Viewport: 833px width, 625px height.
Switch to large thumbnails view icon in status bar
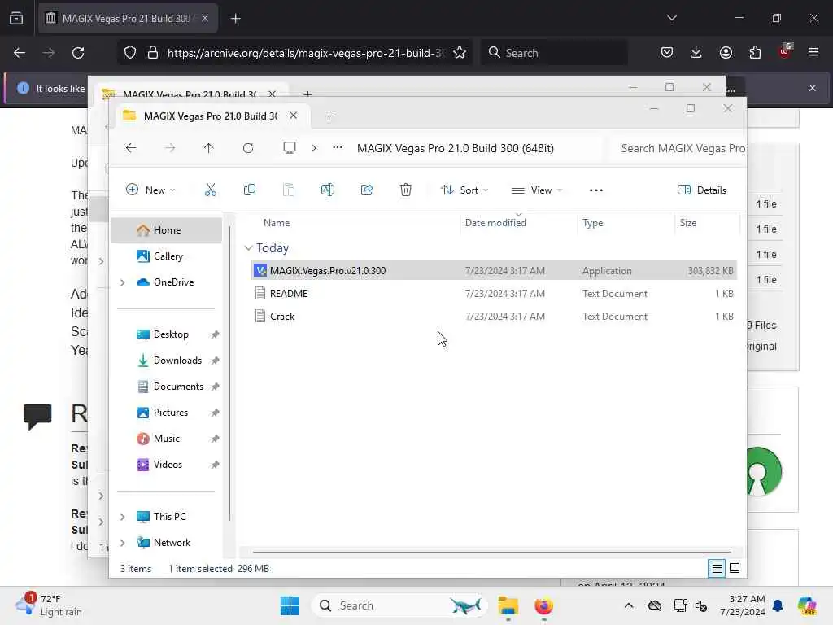click(x=735, y=568)
